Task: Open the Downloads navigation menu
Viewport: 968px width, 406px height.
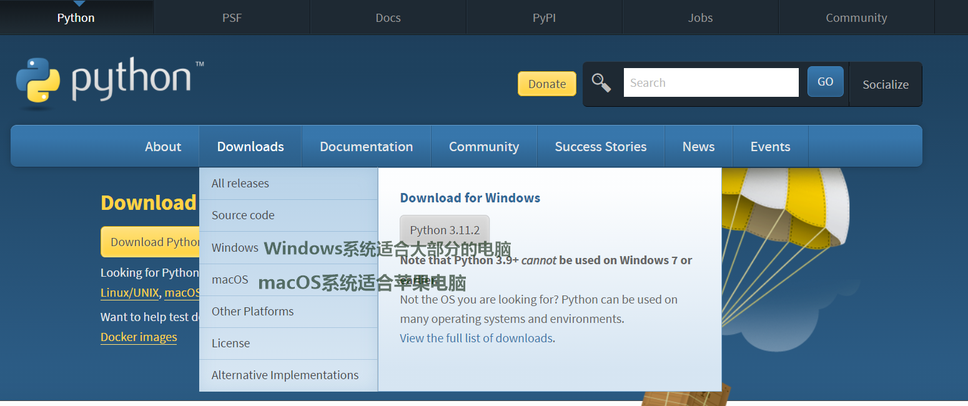Action: click(x=250, y=146)
